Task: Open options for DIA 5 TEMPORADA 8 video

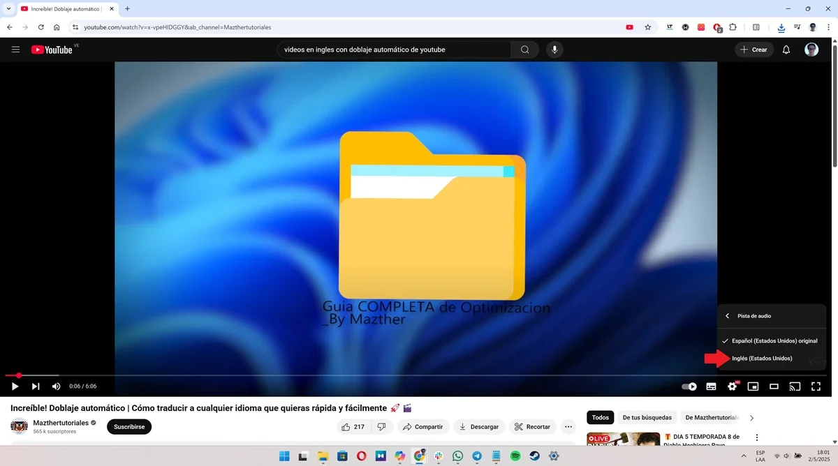Action: click(757, 437)
